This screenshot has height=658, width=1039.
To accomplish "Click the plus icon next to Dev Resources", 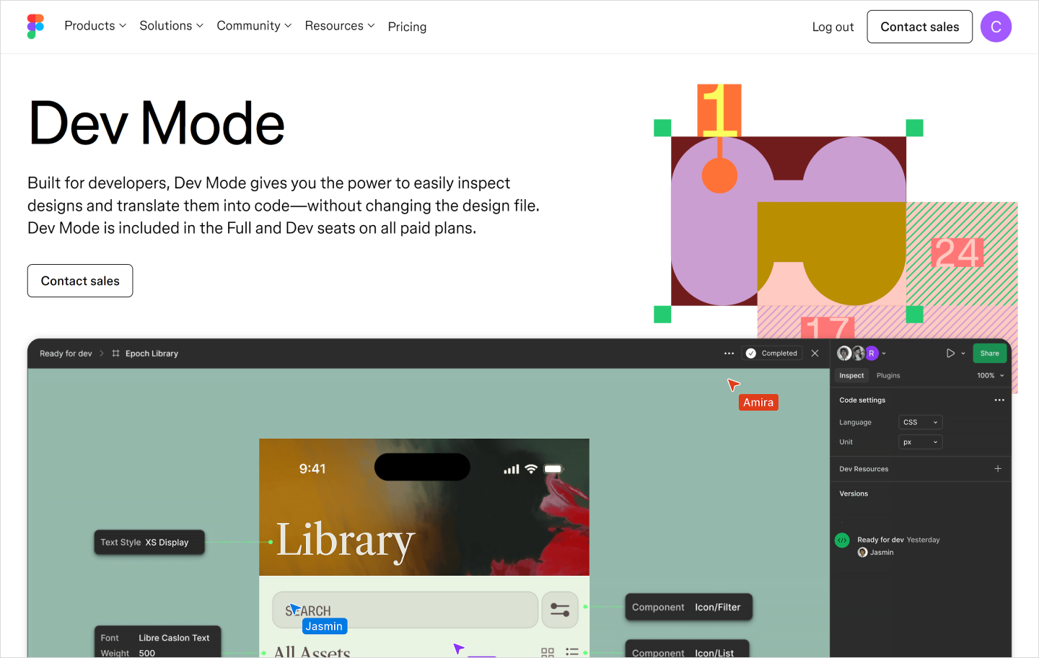I will point(998,468).
